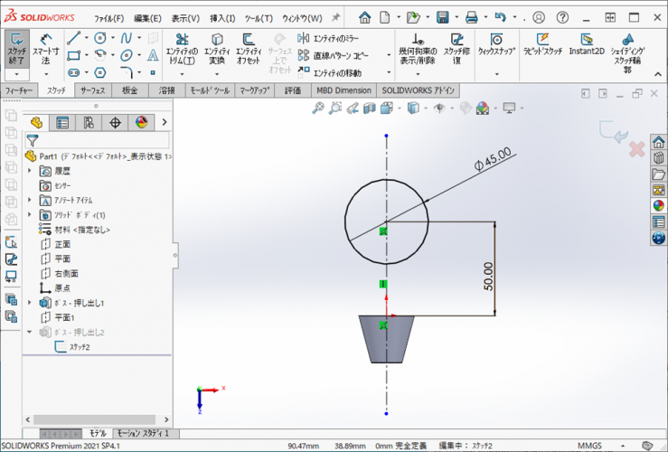Toggle Rapid Sketch (ラピッドスケッチ) mode
Image resolution: width=668 pixels, height=452 pixels.
542,45
